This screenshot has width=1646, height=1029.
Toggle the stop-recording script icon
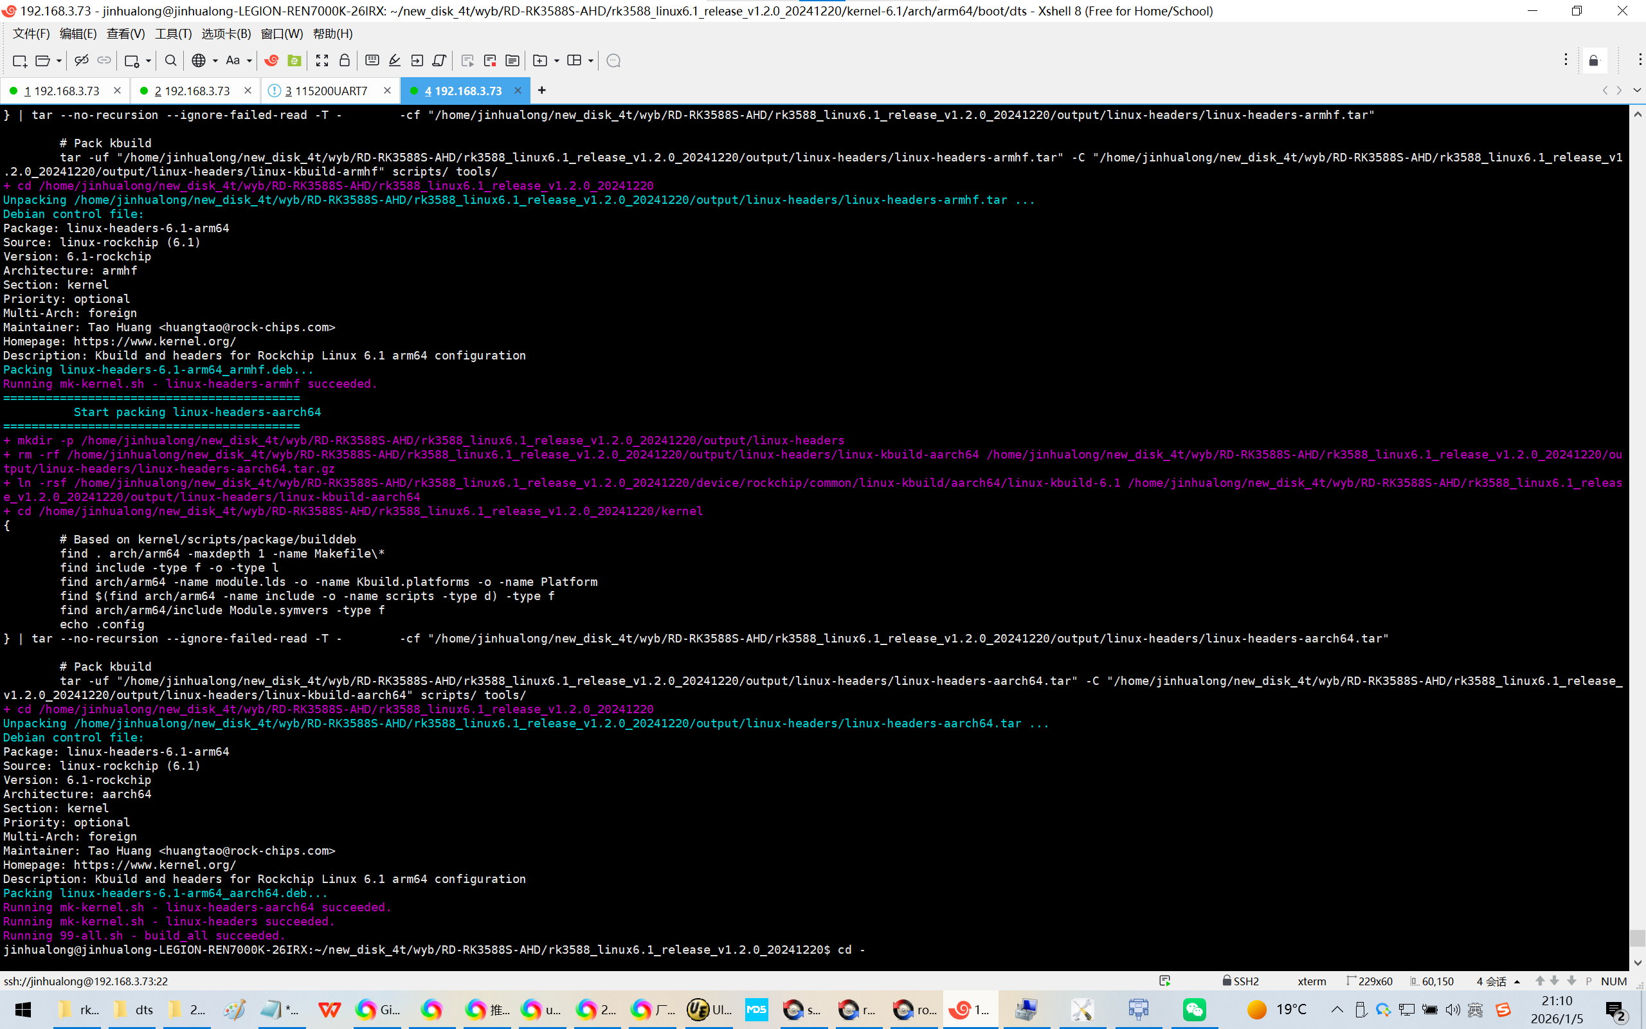[x=490, y=60]
